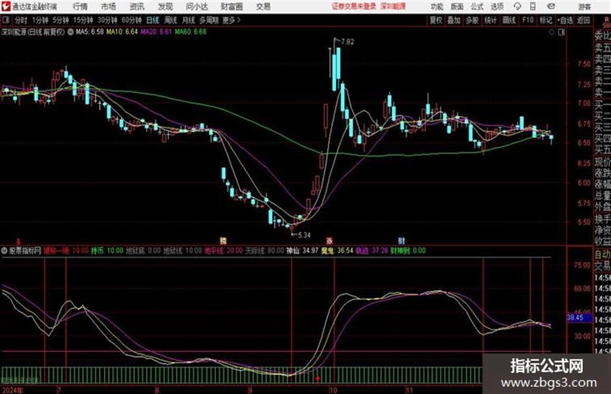
Task: Click the 游客 user account label
Action: 584,6
